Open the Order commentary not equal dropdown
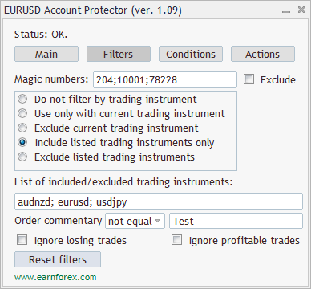Screen dimensions: 311x289 [x=135, y=221]
